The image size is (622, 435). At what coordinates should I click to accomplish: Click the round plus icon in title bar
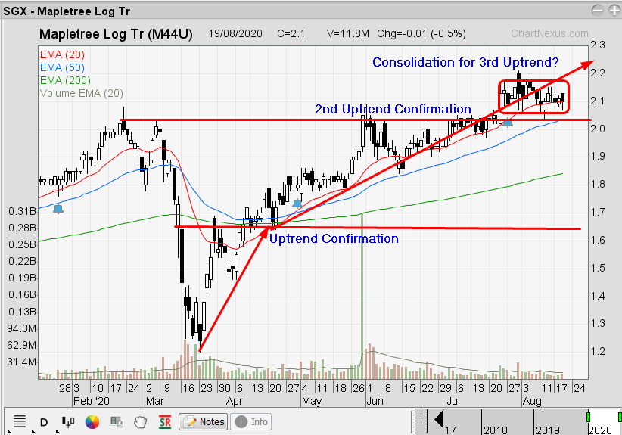click(x=613, y=11)
